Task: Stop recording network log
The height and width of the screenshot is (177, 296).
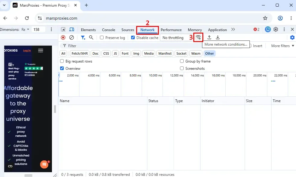Action: tap(63, 37)
